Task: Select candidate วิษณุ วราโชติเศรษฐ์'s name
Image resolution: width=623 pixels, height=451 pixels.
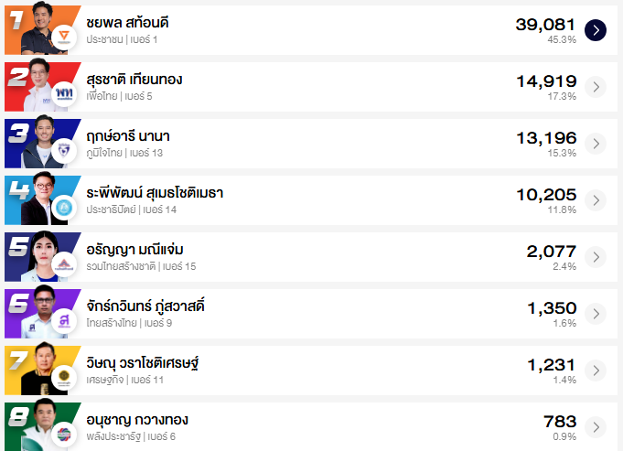Action: pos(142,363)
